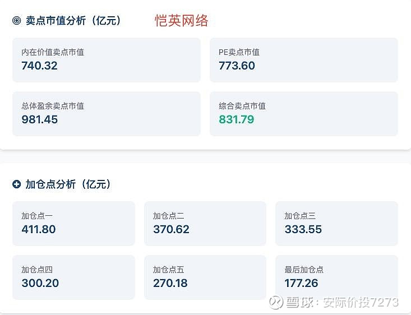Click the target icon beside 卖点市值分析
Screen dimensions: 411x315
[17, 21]
